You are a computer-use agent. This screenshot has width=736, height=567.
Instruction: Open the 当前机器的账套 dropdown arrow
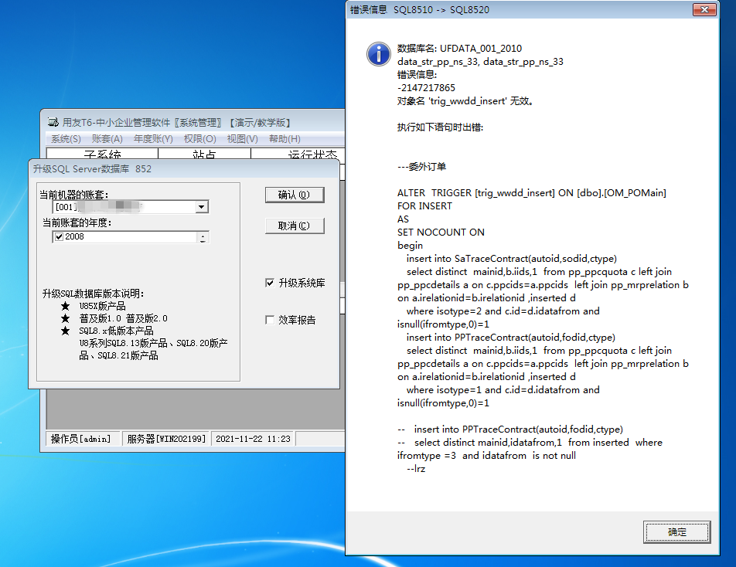click(202, 207)
